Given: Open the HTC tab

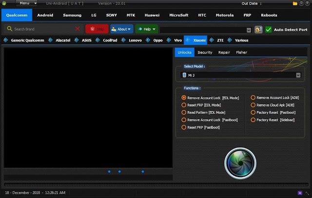Looking at the screenshot, I should pyautogui.click(x=202, y=15).
